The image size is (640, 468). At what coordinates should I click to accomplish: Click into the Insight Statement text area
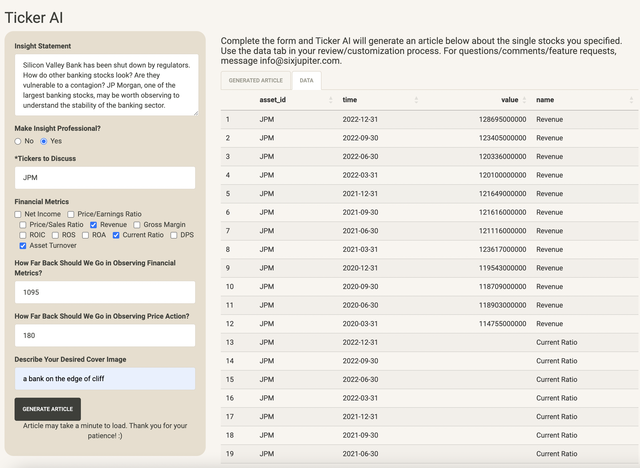click(x=106, y=85)
